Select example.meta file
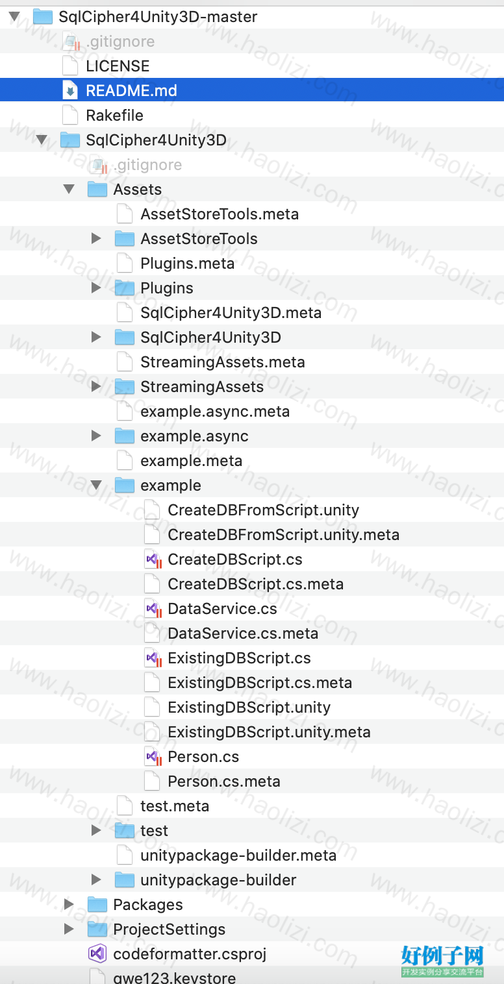This screenshot has width=504, height=984. tap(192, 461)
